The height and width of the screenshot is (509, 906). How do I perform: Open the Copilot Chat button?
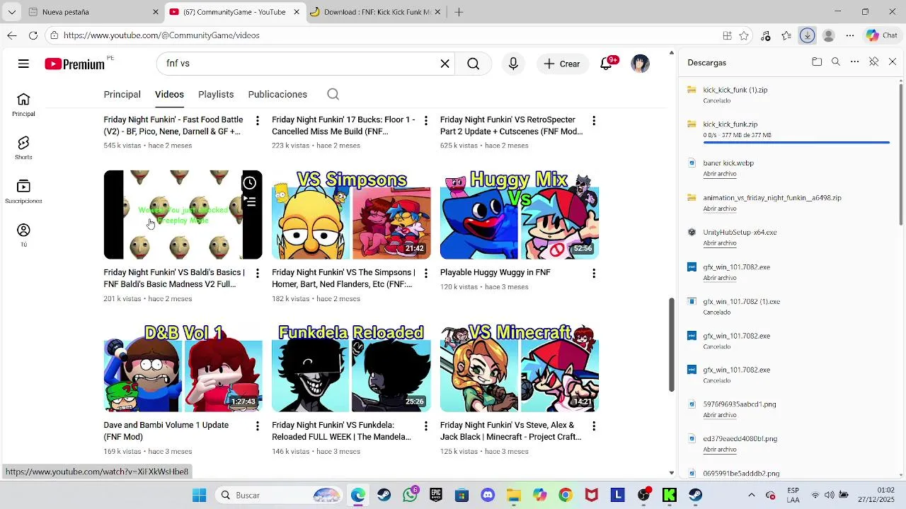[882, 35]
